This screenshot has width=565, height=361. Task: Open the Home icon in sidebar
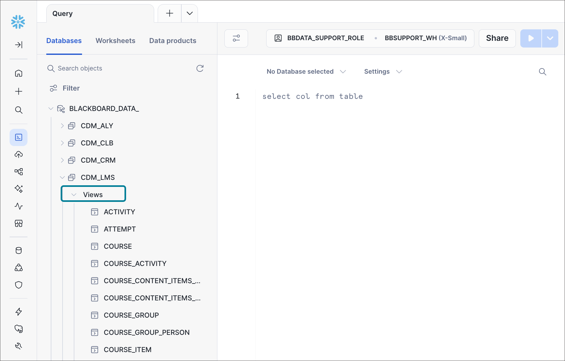click(19, 73)
